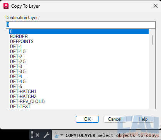Select the DET-1.5 layer

(79, 52)
